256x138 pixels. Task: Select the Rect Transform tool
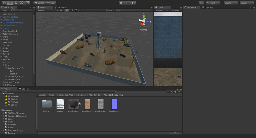pyautogui.click(x=27, y=3)
